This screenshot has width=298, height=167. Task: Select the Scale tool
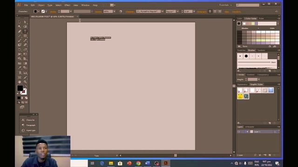point(25,50)
